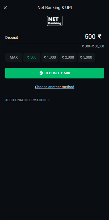Click the Deposit field label
This screenshot has width=109, height=220.
point(12,38)
